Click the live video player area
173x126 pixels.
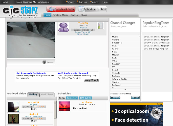click(x=31, y=40)
